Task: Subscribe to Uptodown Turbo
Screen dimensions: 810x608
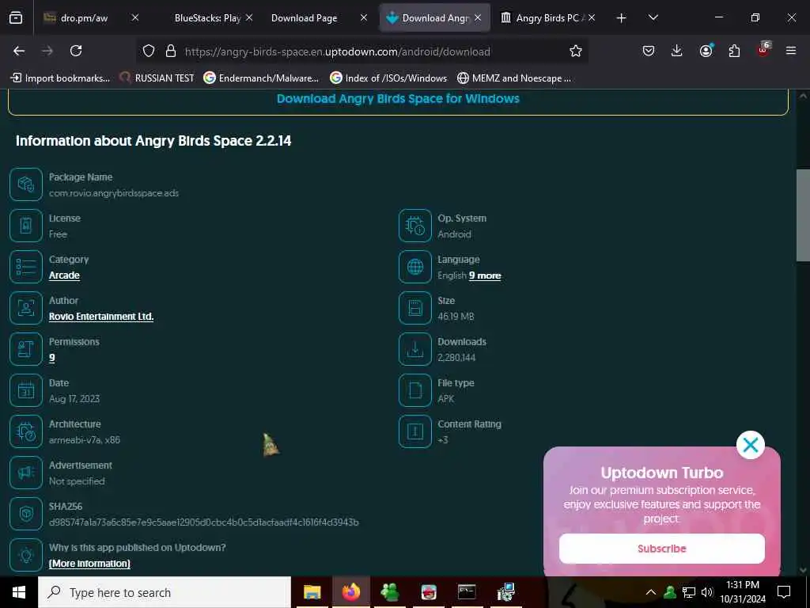Action: coord(662,549)
